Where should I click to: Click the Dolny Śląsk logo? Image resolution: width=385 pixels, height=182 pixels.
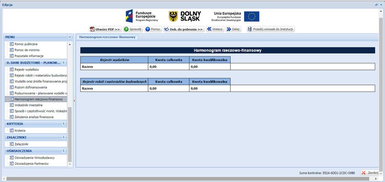click(x=185, y=16)
